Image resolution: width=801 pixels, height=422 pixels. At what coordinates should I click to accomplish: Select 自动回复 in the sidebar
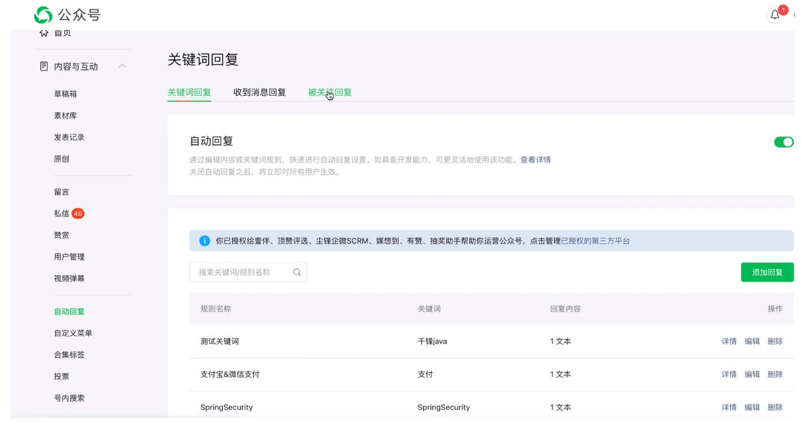click(x=69, y=312)
